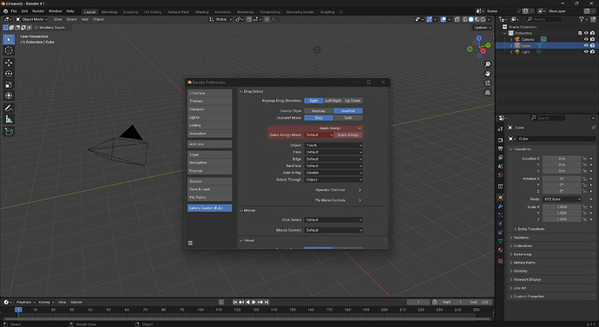The width and height of the screenshot is (599, 327).
Task: Open the Click Select dropdown
Action: [333, 220]
